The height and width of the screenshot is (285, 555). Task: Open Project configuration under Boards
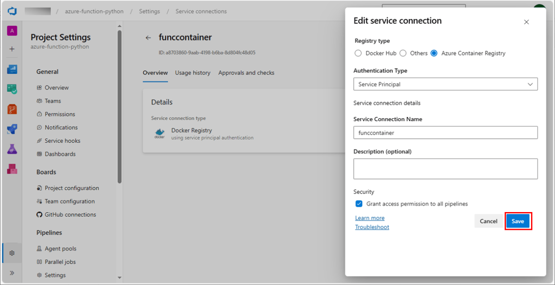[x=72, y=188]
